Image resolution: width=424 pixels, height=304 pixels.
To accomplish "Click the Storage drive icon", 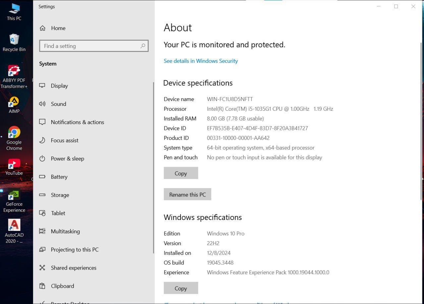I will tap(42, 195).
